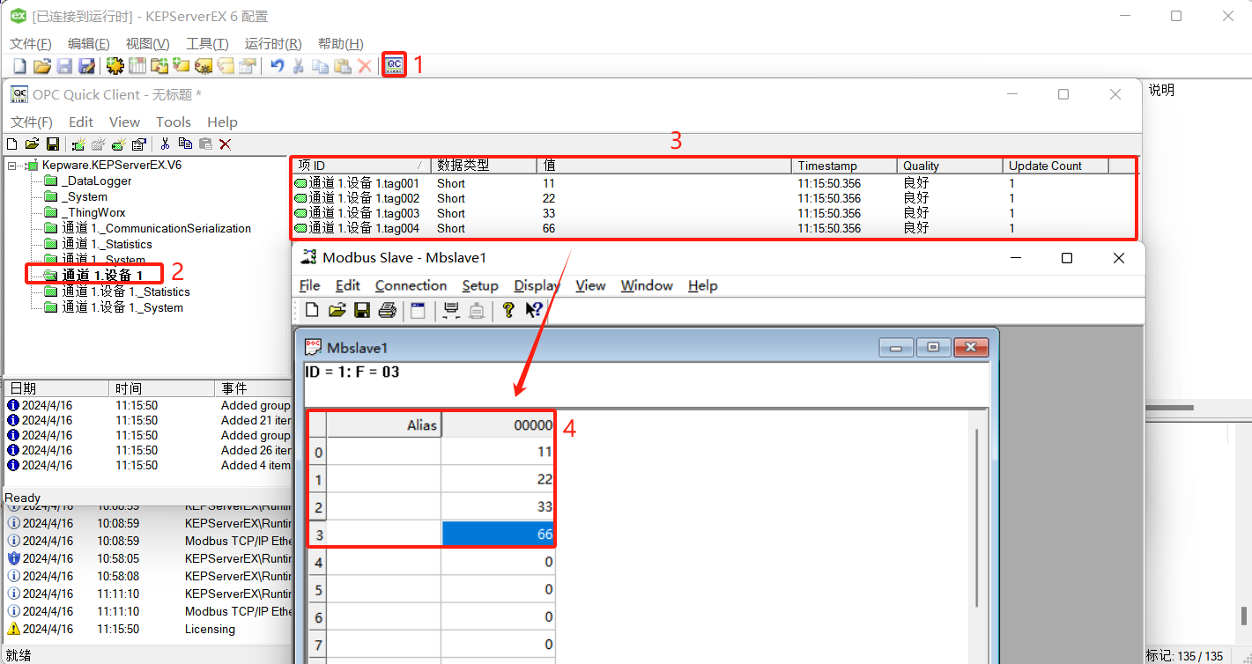Select 通道 1._CommunicationSerialization tree node
The width and height of the screenshot is (1252, 664).
156,229
